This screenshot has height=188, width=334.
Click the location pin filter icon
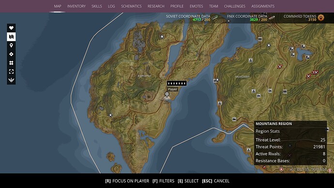11,46
